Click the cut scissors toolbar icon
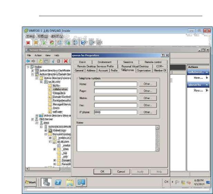Image resolution: width=213 pixels, height=194 pixels. pos(53,61)
